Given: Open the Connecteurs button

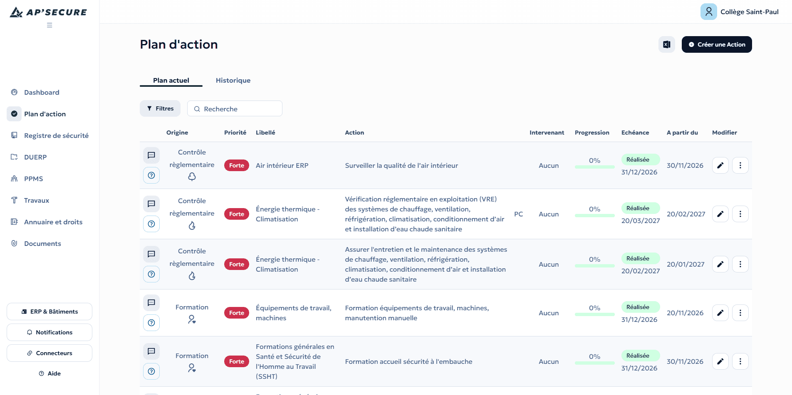Looking at the screenshot, I should [49, 353].
